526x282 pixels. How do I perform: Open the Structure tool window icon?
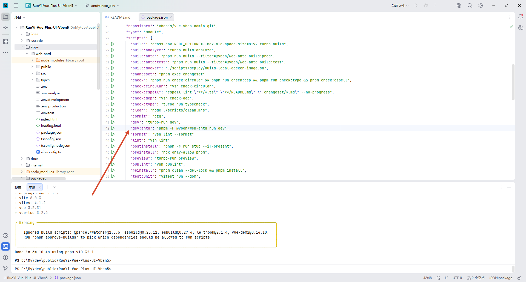point(5,42)
